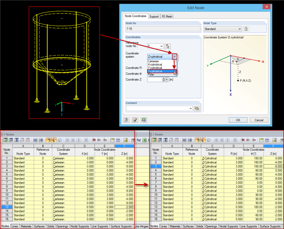Click the edit notes icon in dialog footer

(x=135, y=120)
